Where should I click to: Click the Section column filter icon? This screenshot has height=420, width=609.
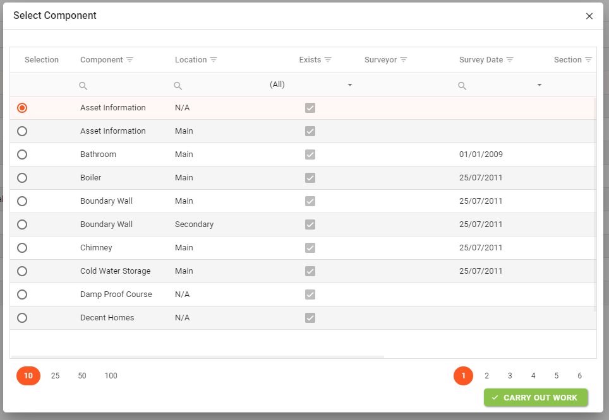pyautogui.click(x=588, y=60)
